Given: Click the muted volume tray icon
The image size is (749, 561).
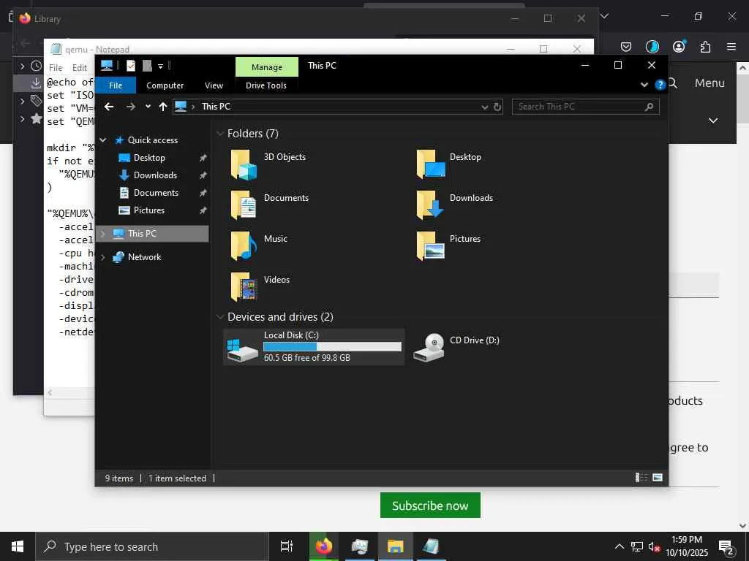Looking at the screenshot, I should point(654,547).
